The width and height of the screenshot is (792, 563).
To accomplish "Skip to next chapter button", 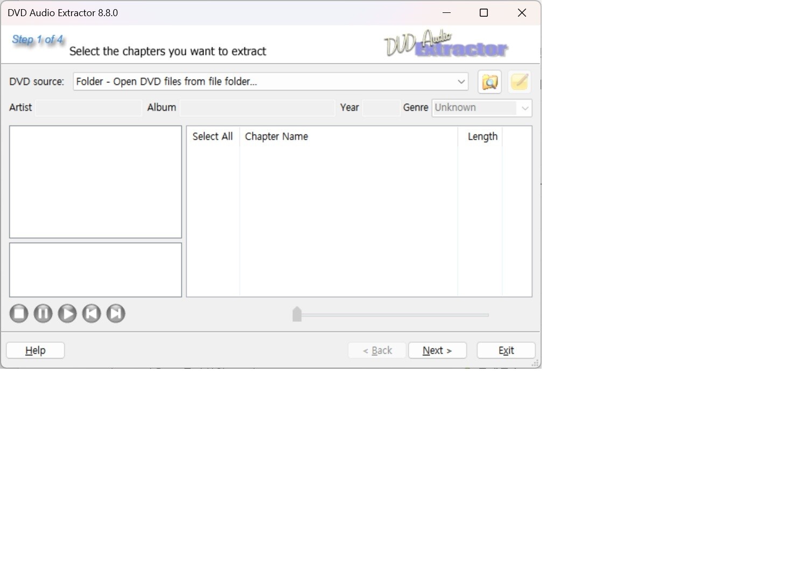I will (x=116, y=313).
